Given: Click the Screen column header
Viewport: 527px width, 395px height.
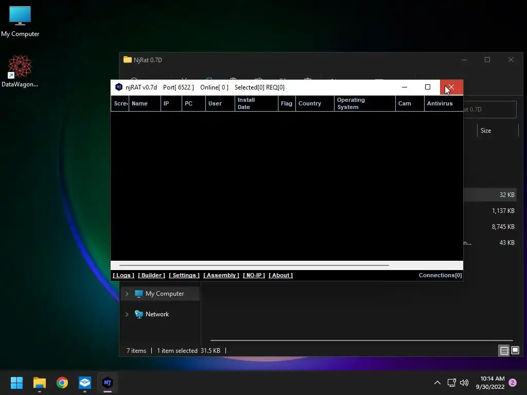Looking at the screenshot, I should click(120, 103).
